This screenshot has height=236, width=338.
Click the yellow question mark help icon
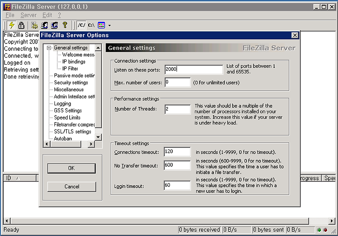(x=65, y=25)
